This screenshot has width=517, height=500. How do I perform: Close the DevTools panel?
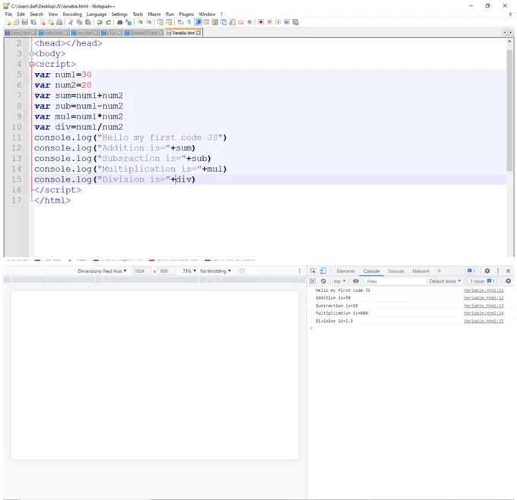tap(508, 271)
